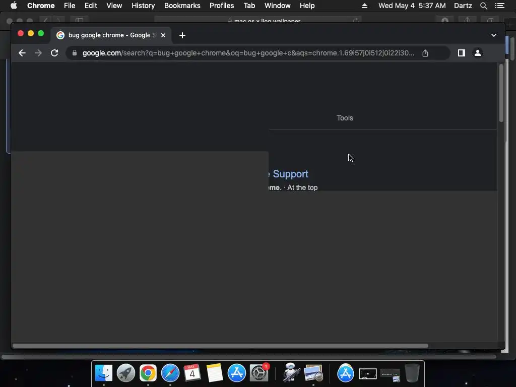Select the 'bug google chrome - Google' tab
The width and height of the screenshot is (516, 387).
tap(111, 35)
